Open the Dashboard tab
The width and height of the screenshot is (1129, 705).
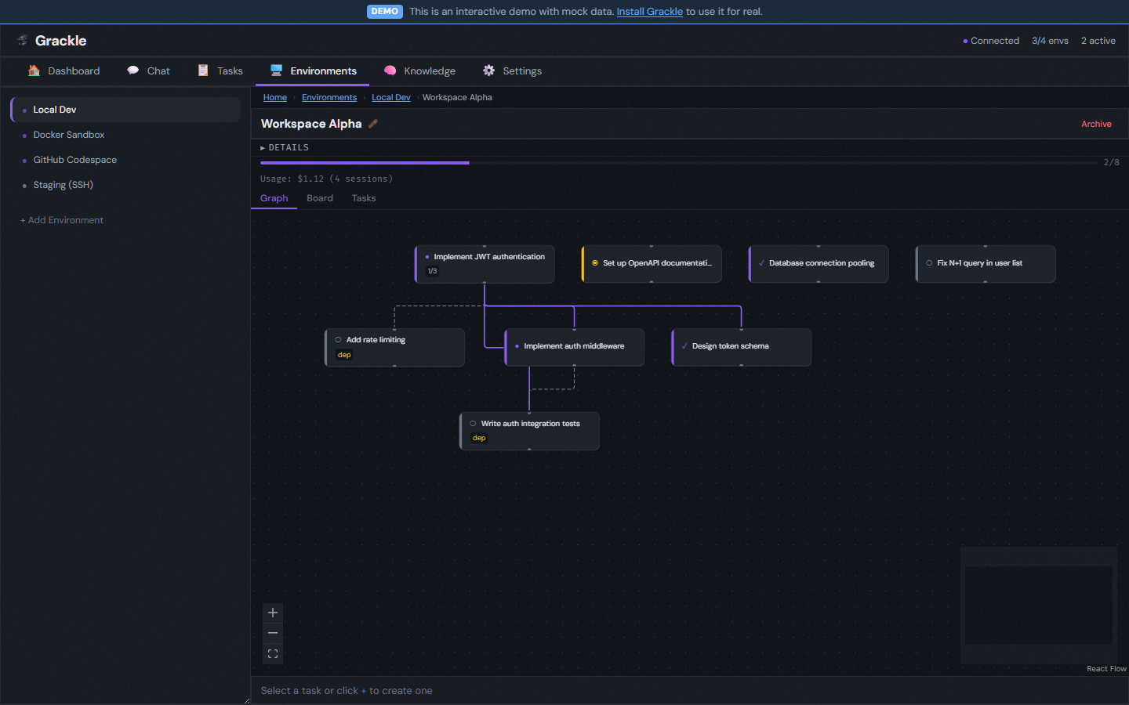click(x=64, y=70)
